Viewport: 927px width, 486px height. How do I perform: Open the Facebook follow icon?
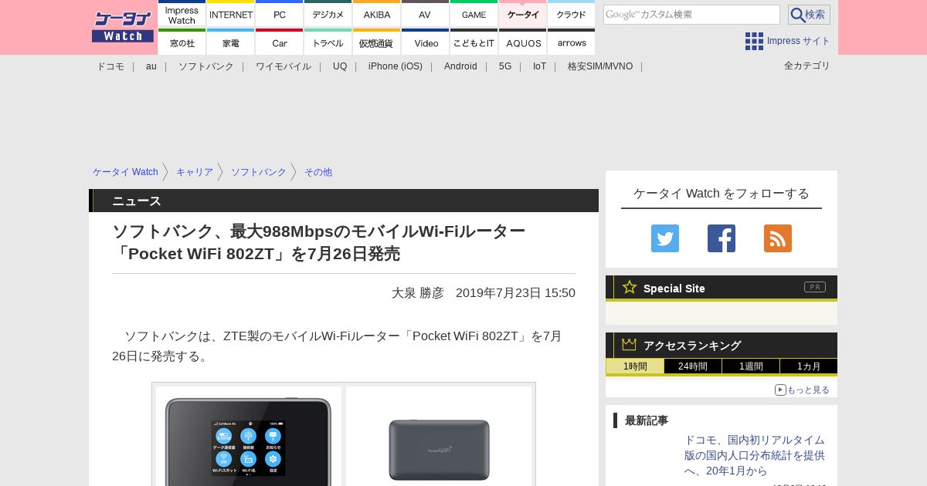click(x=722, y=238)
